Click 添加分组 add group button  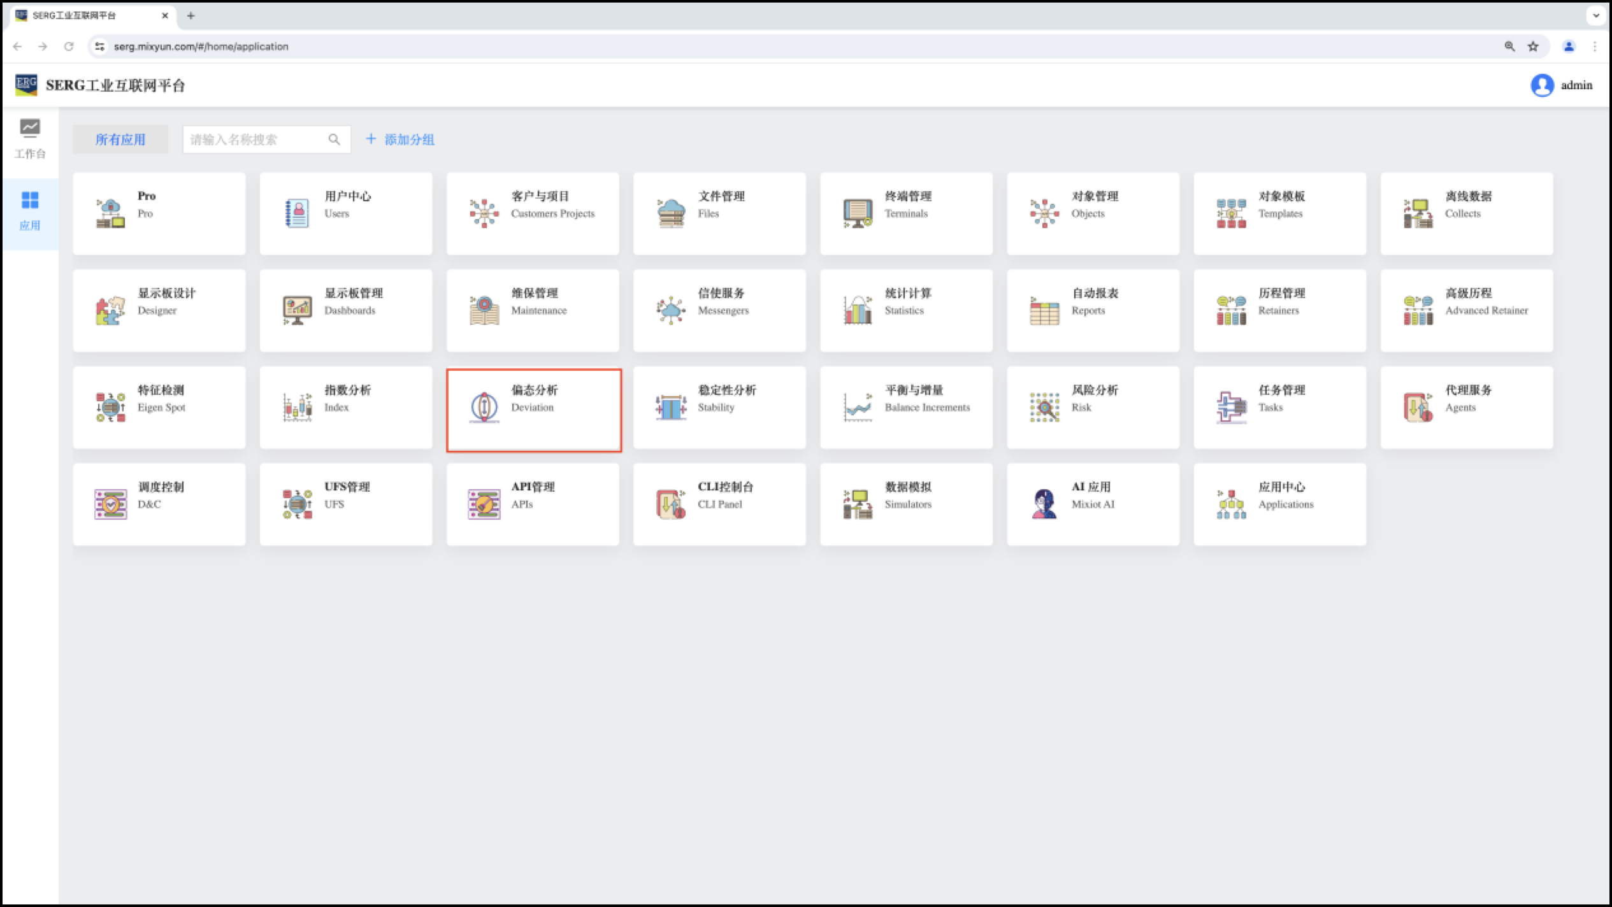[400, 139]
